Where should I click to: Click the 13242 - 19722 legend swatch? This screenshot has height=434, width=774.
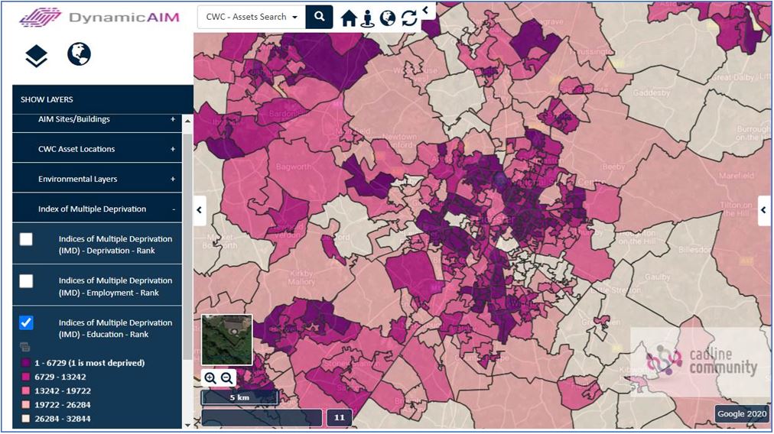coord(26,391)
